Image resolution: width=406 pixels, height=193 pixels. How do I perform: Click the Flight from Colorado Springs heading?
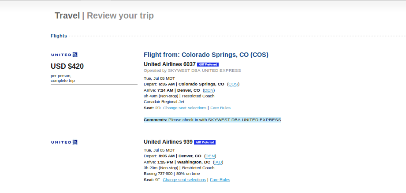tap(206, 55)
